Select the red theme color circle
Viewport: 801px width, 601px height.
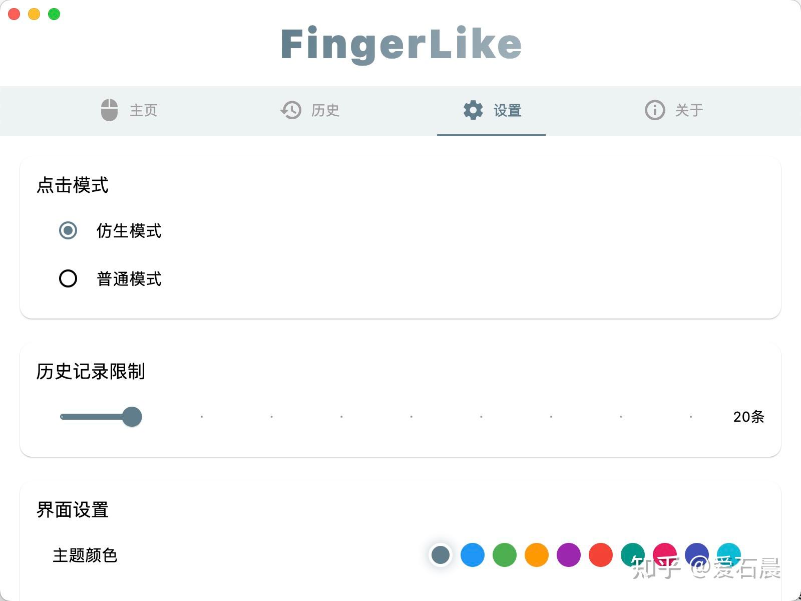point(600,555)
